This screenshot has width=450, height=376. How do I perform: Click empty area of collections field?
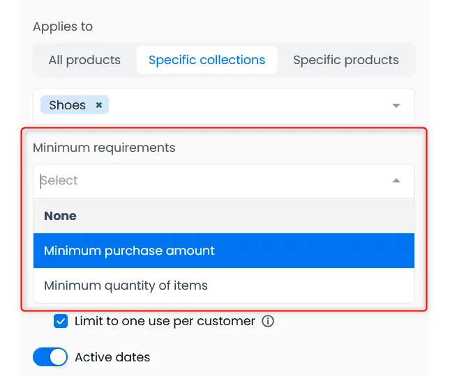pyautogui.click(x=244, y=106)
